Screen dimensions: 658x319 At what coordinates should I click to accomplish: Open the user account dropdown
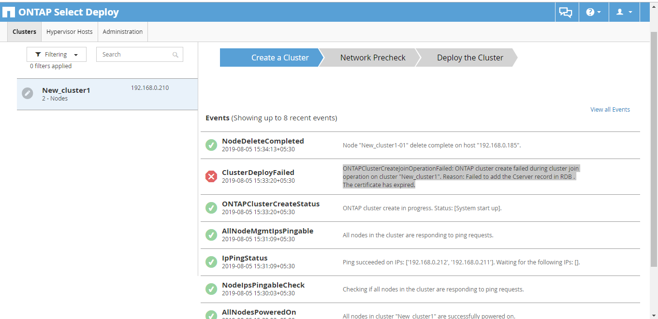(x=624, y=12)
